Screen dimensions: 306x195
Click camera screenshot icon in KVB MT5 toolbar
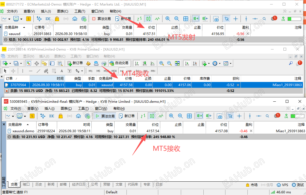coord(220,116)
